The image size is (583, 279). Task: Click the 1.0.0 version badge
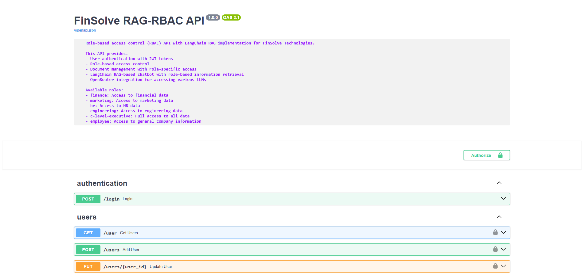213,17
